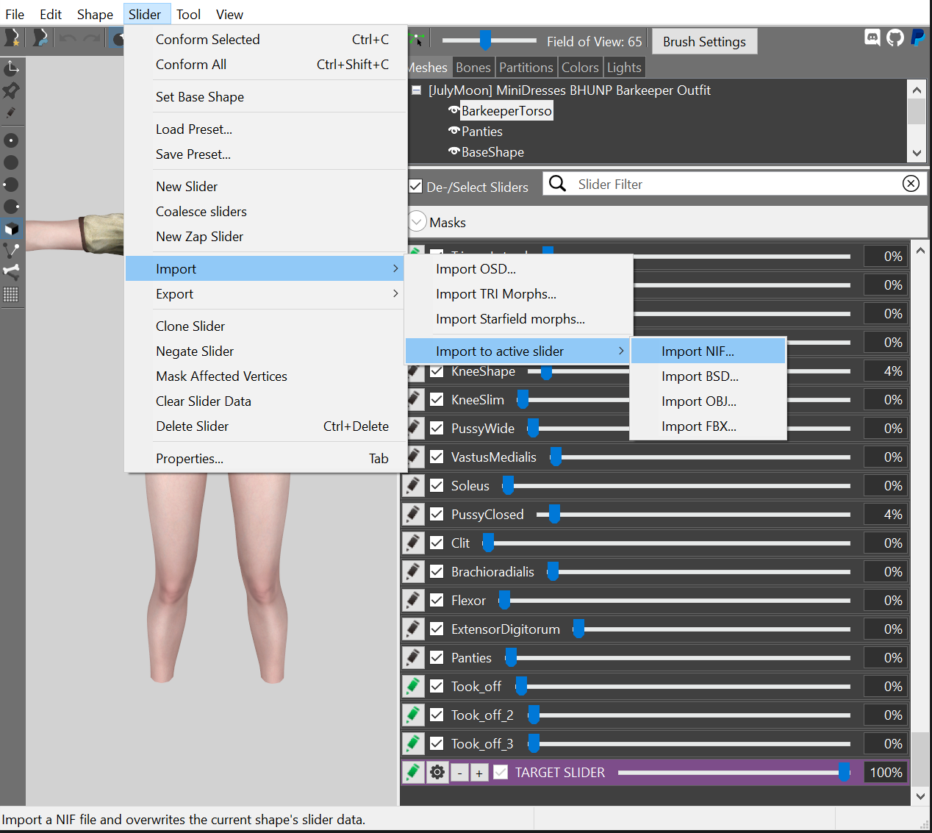This screenshot has width=932, height=833.
Task: Hide the BaseShape mesh eye icon
Action: pos(454,151)
